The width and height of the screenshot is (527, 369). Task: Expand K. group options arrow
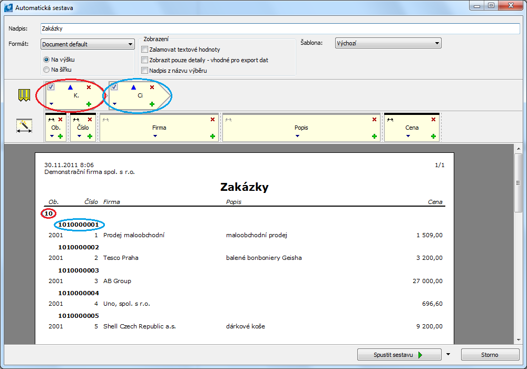52,103
